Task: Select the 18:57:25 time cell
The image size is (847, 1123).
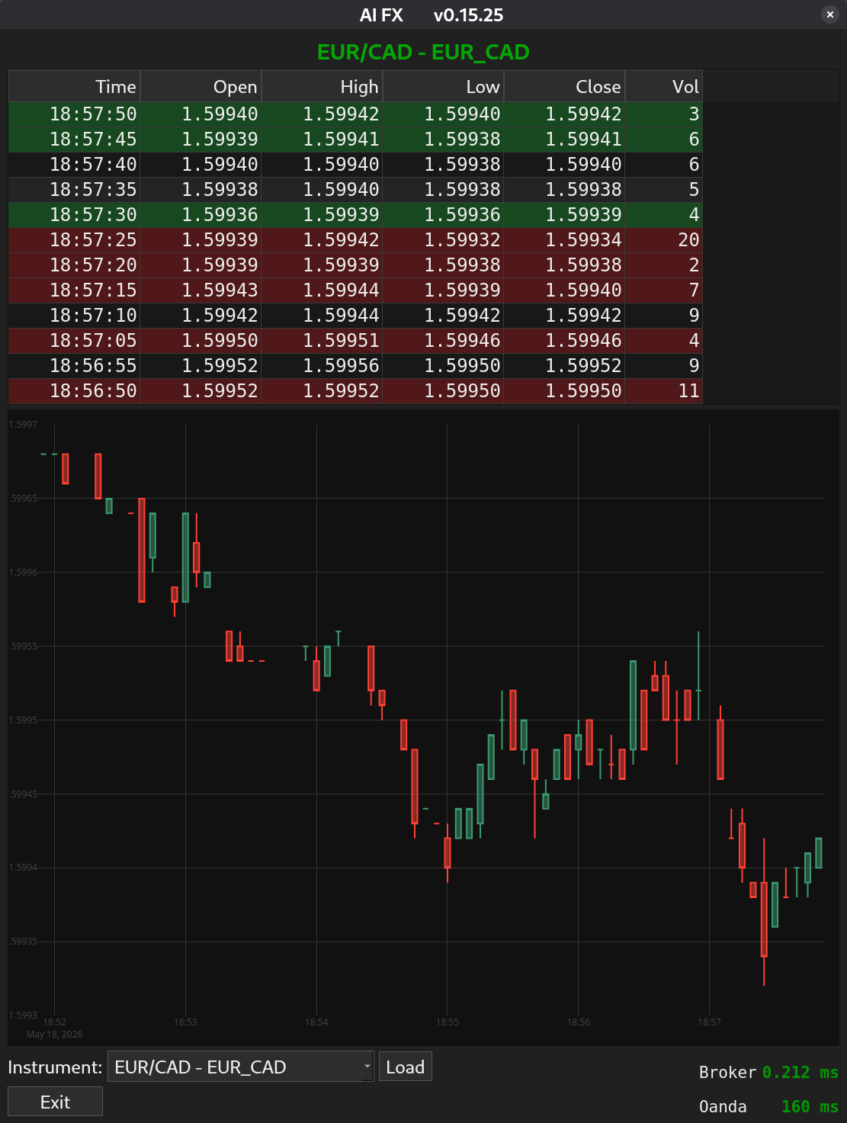Action: 75,240
